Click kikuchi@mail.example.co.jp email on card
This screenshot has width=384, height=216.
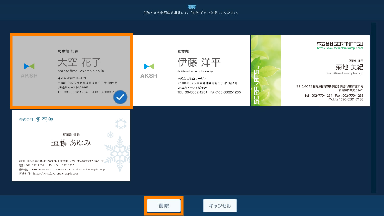344,73
